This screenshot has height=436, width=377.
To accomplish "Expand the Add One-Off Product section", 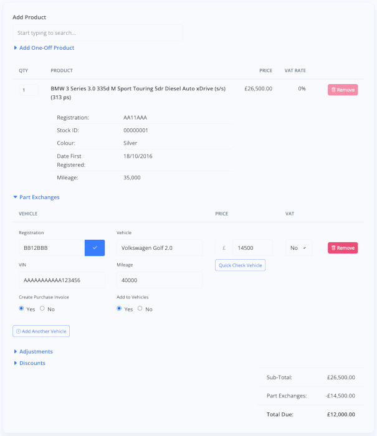I will tap(44, 48).
